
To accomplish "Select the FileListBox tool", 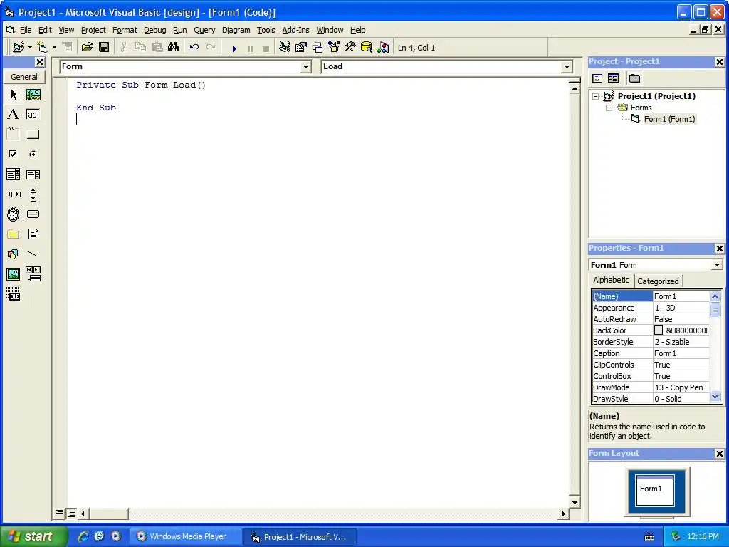I will (x=33, y=234).
